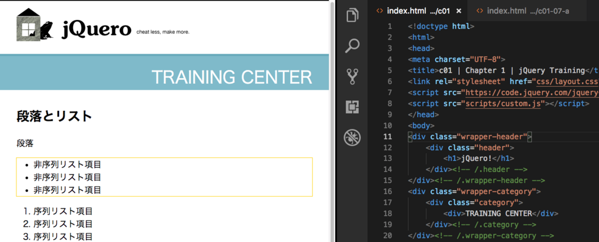Screen dimensions: 599x242
Task: Click the "cheat less, make more." tagline
Action: click(163, 32)
